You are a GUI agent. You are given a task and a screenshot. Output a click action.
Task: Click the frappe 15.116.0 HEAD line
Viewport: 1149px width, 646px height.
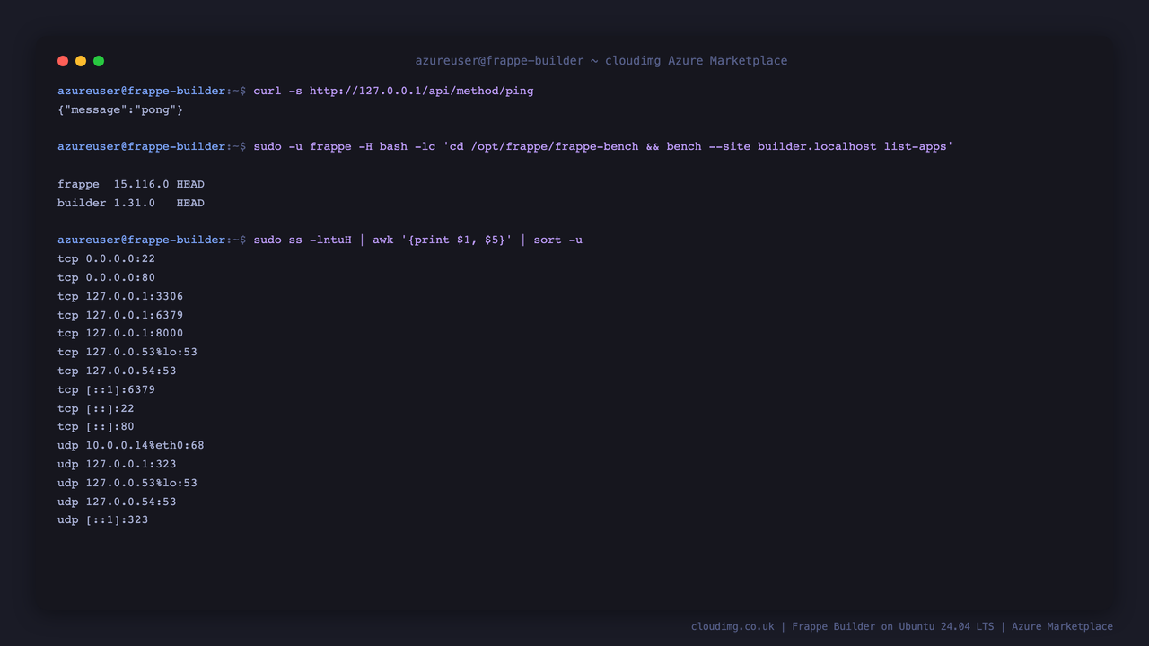point(131,184)
